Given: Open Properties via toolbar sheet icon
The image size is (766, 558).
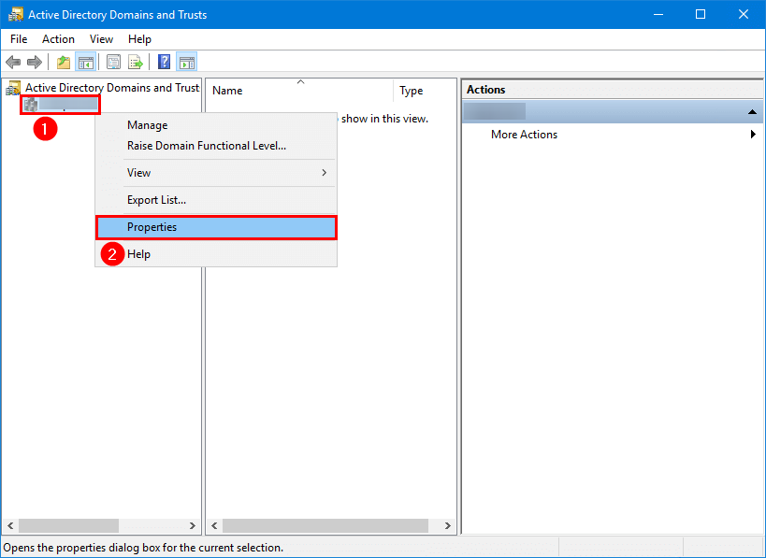Looking at the screenshot, I should tap(113, 62).
